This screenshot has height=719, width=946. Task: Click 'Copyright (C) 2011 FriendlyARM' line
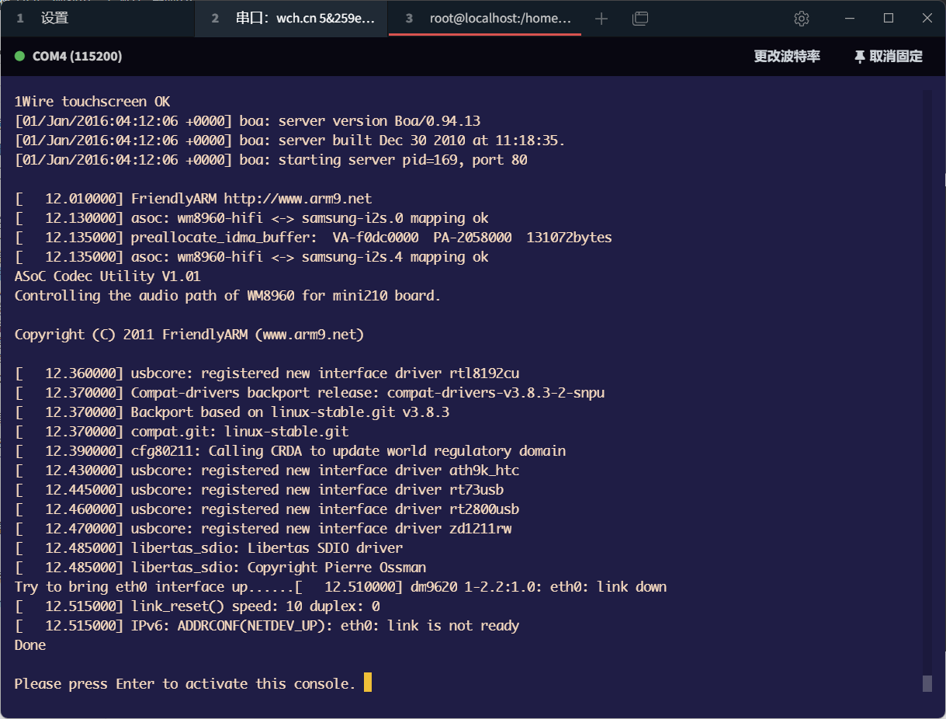click(189, 335)
